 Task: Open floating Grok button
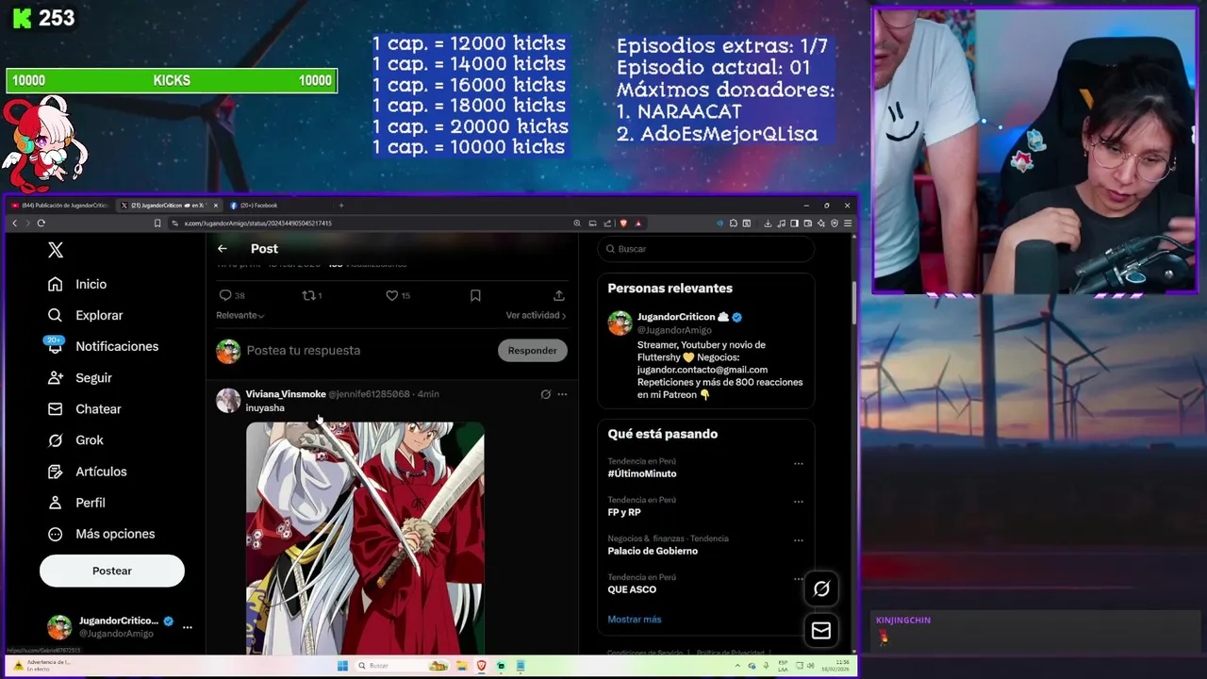(x=821, y=588)
